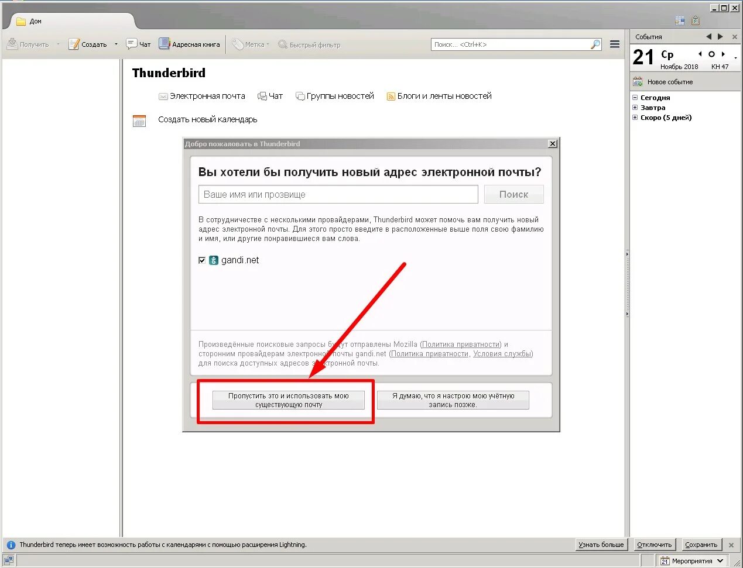Image resolution: width=743 pixels, height=568 pixels.
Task: Click the Получить (Get Messages) toolbar button
Action: pyautogui.click(x=28, y=44)
